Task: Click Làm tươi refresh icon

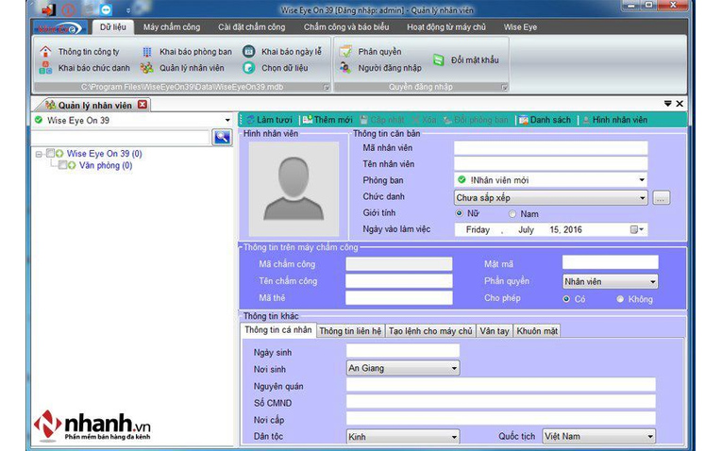Action: coord(250,120)
